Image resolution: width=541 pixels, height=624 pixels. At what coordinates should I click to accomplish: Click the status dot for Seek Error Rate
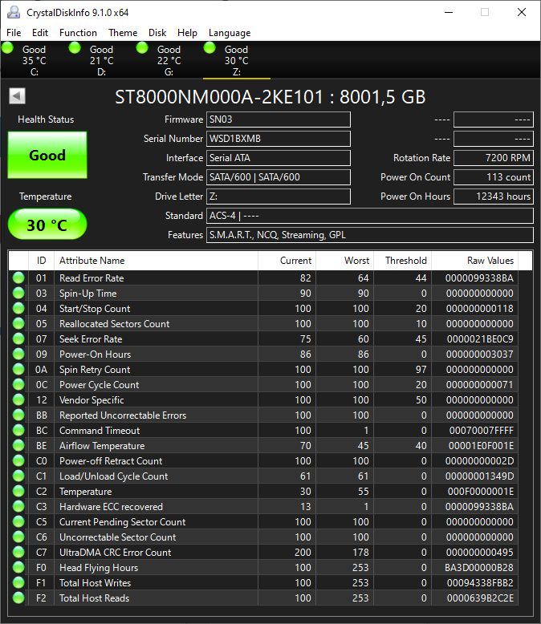[x=18, y=338]
